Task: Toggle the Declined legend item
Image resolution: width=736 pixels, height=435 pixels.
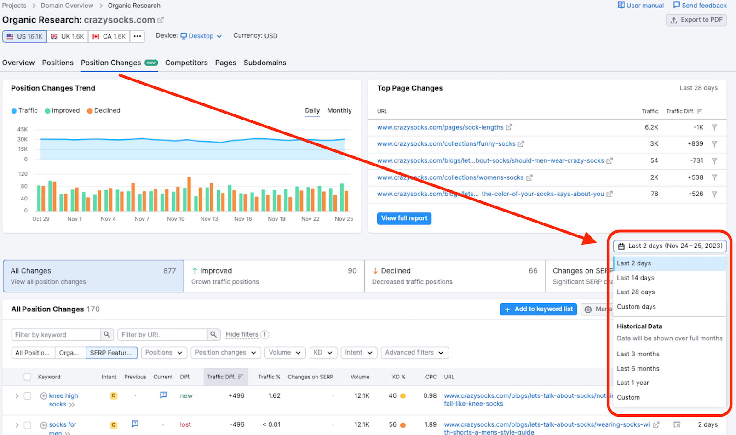Action: pos(103,110)
